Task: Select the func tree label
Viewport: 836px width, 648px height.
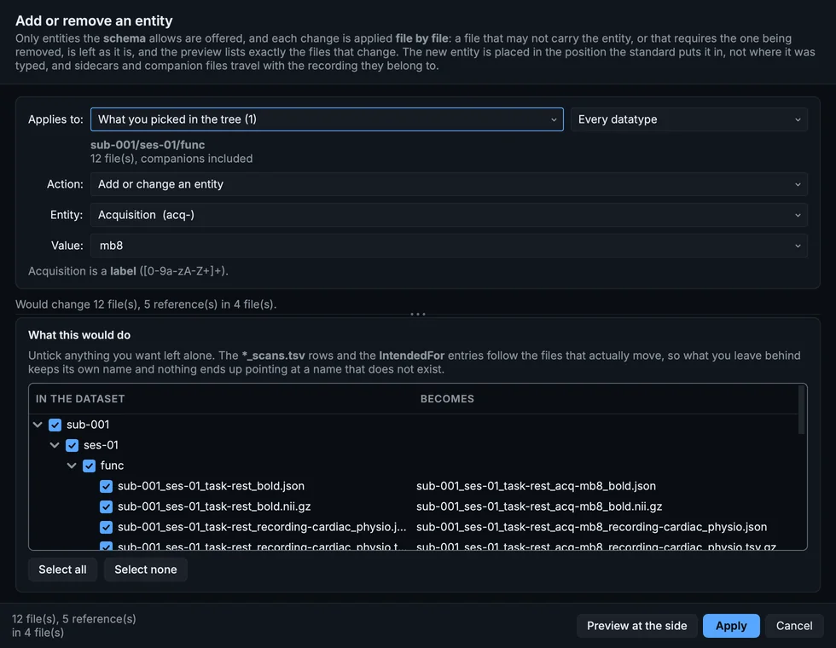Action: tap(112, 466)
